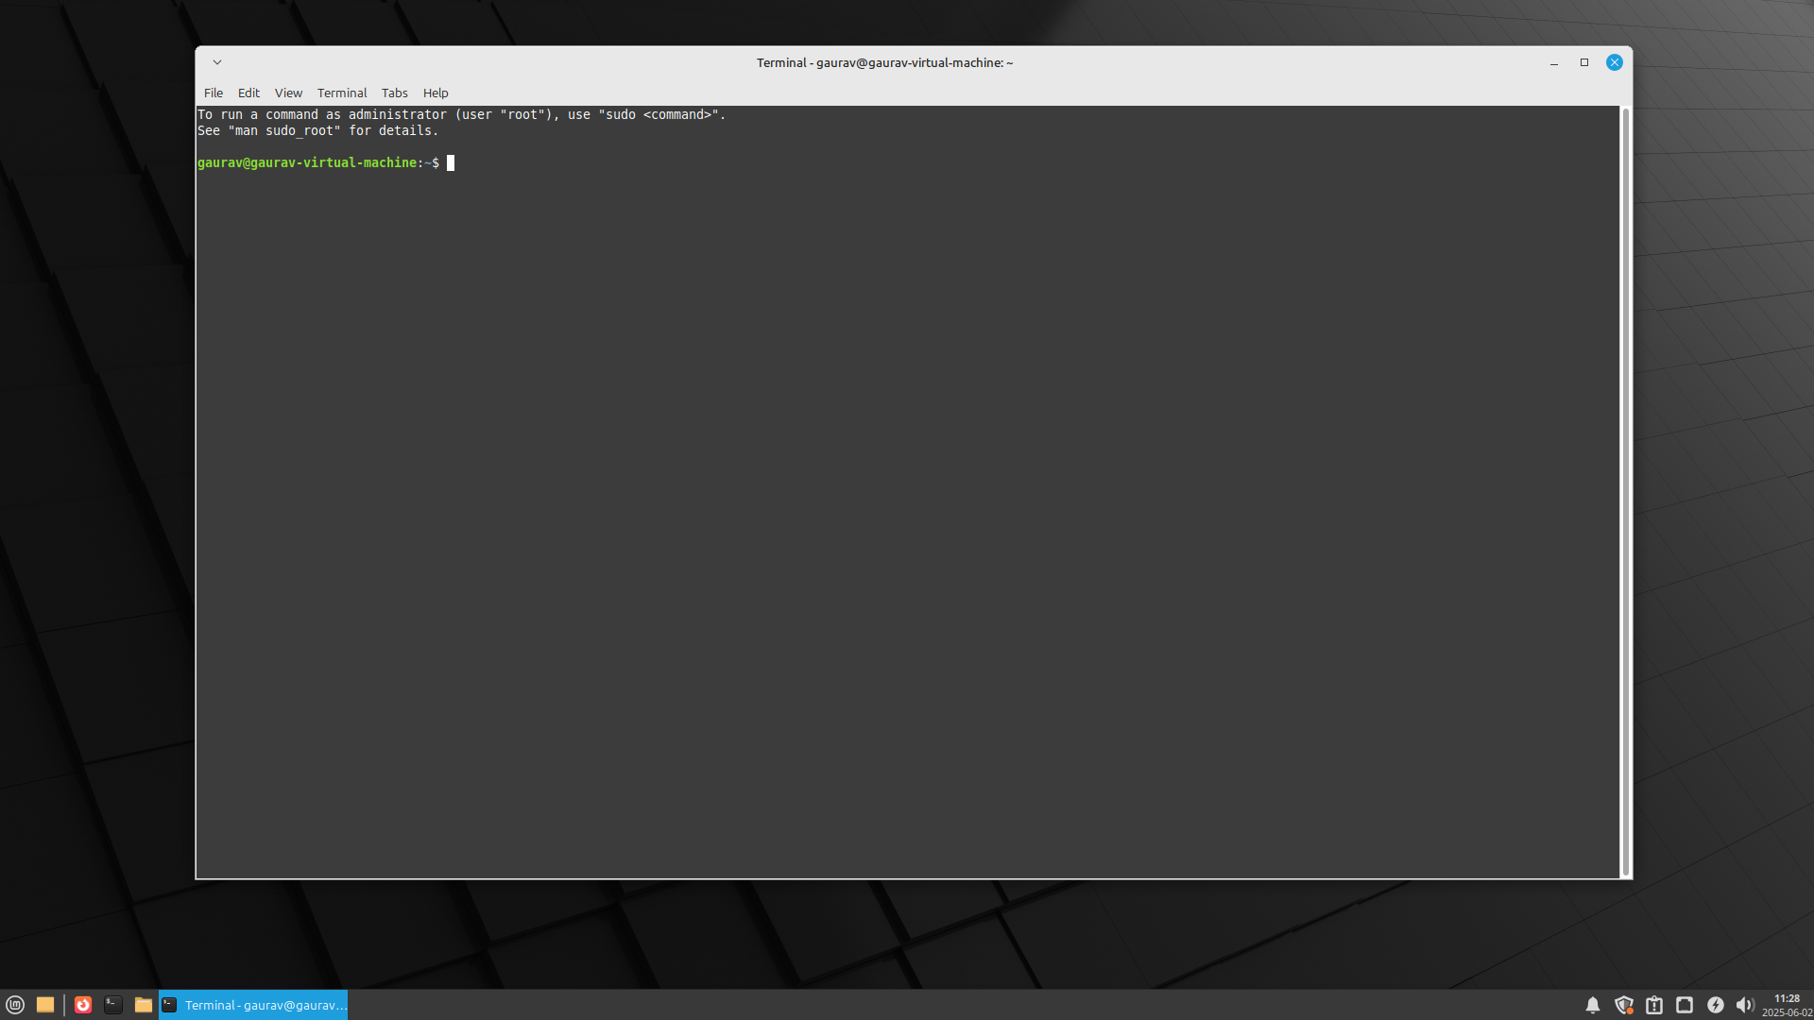Screen dimensions: 1814x1020
Task: Click the 'man sudo_root' hint line
Action: coord(318,130)
